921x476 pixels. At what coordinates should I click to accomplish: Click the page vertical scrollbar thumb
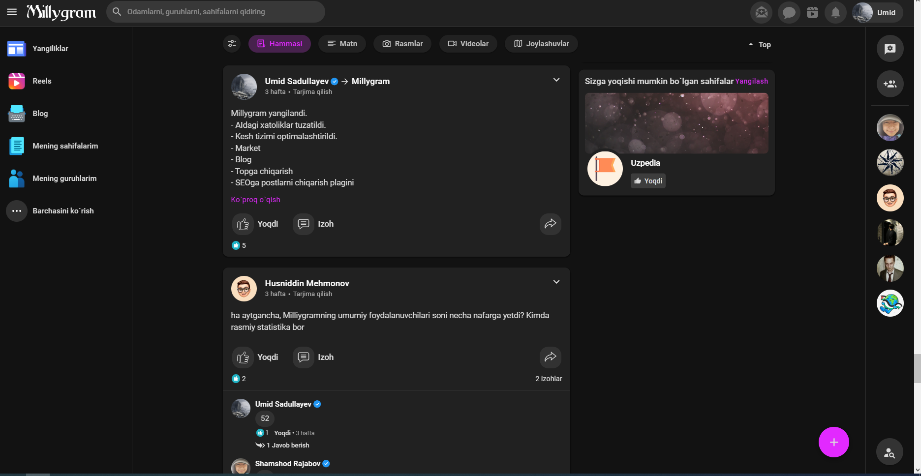917,368
